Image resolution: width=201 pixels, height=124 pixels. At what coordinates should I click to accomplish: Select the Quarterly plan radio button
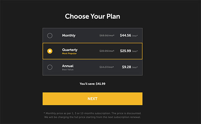coord(50,51)
